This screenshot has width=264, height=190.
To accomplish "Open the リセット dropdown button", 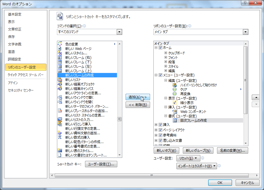I will tap(188, 158).
